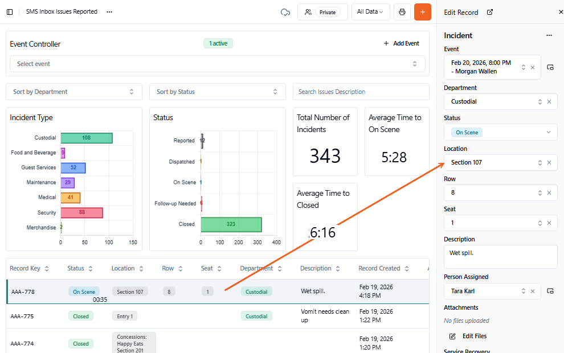Expand the Sort by Department dropdown

click(x=73, y=92)
